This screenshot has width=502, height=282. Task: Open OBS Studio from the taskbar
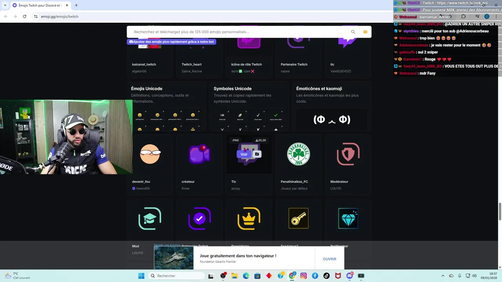coord(223,276)
